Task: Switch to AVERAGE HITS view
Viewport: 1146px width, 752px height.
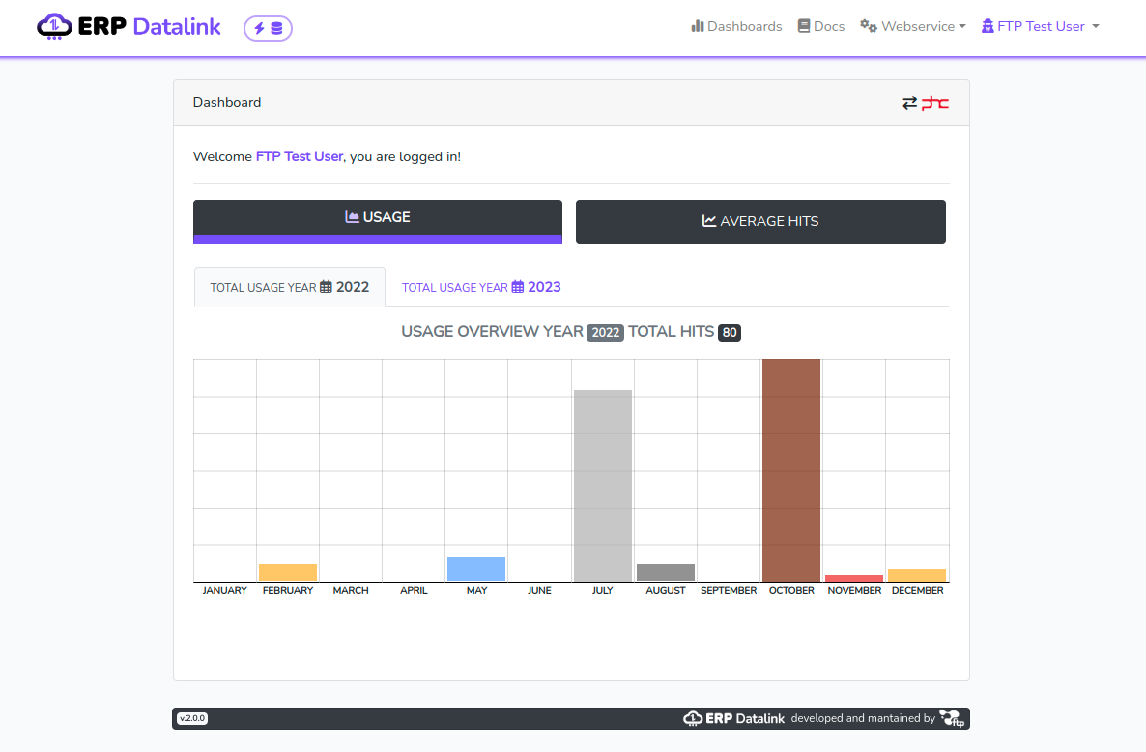Action: pos(760,221)
